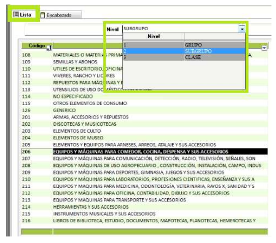Choose highlighted SUBGRUPO option in dropdown
This screenshot has width=276, height=243.
184,51
